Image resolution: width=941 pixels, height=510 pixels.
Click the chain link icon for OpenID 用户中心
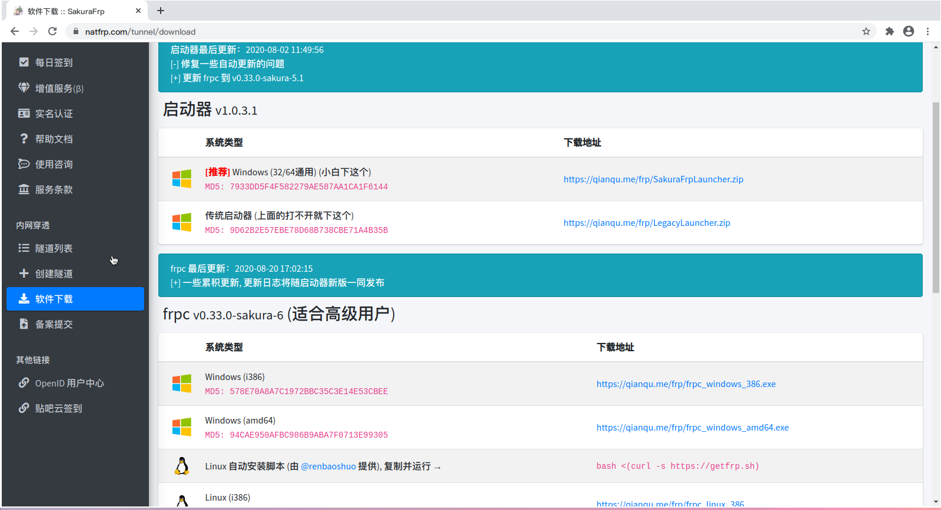point(24,382)
